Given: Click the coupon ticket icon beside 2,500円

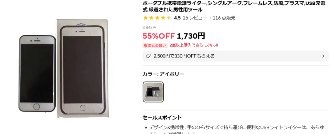Looking at the screenshot, I should pos(148,56).
